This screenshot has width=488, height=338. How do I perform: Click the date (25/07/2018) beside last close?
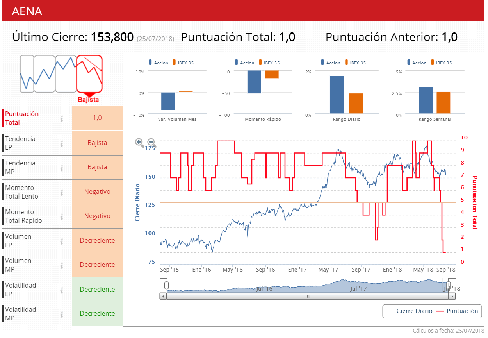click(x=156, y=39)
